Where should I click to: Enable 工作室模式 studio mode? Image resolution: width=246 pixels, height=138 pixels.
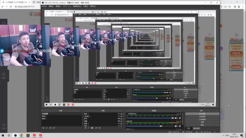[202, 119]
